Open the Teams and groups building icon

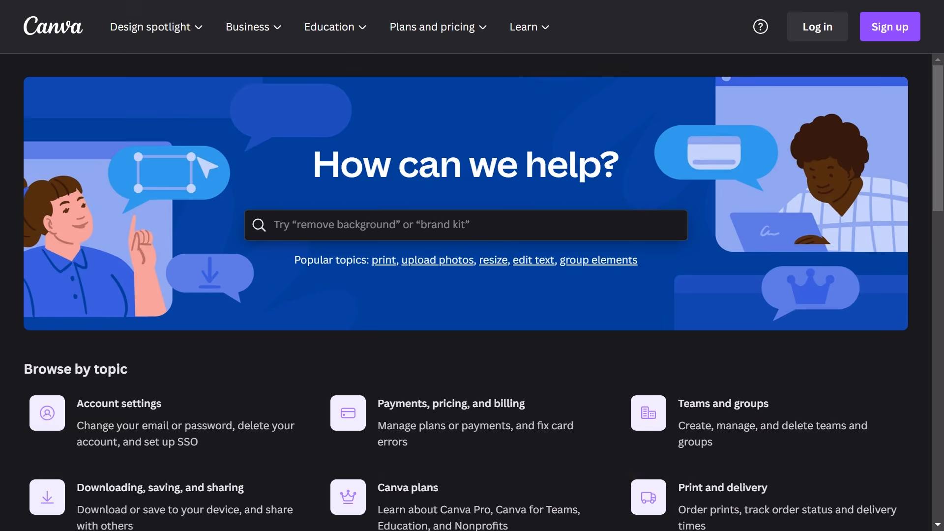pyautogui.click(x=649, y=413)
